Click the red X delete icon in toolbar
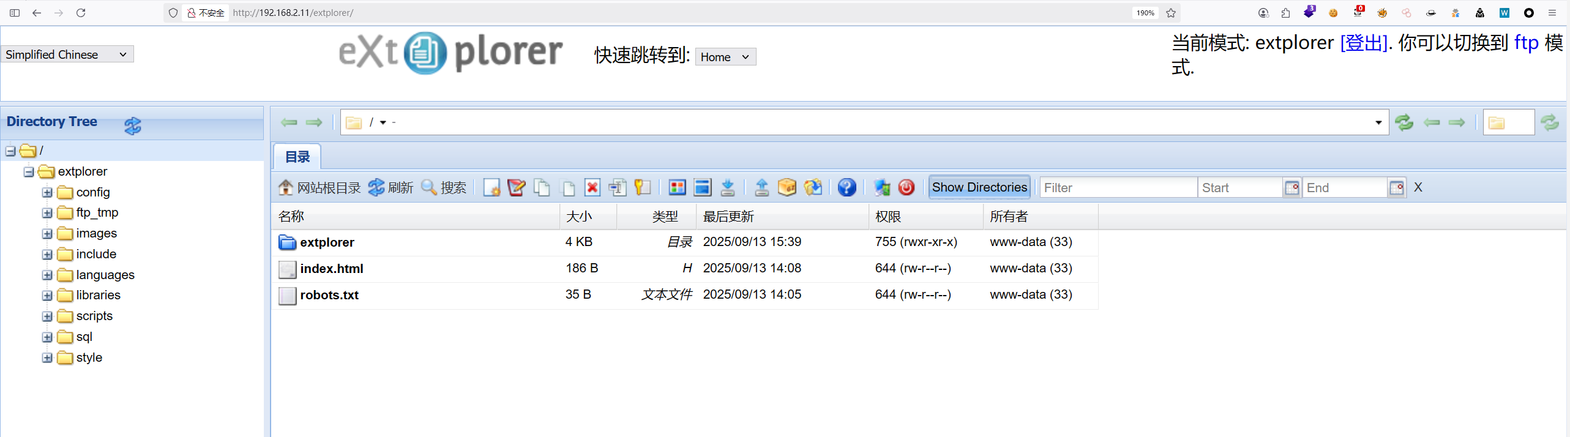This screenshot has height=437, width=1570. tap(592, 187)
